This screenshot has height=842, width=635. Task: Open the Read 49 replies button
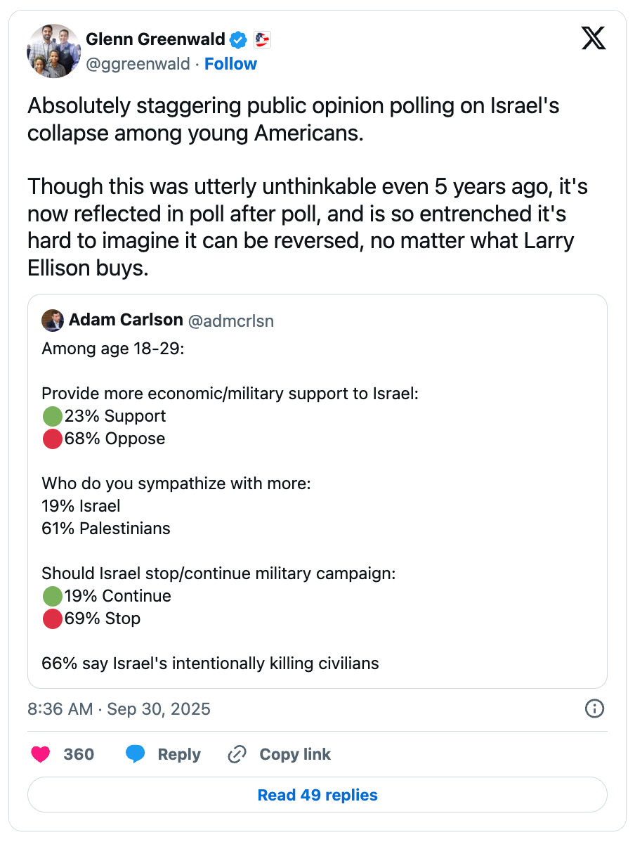[317, 795]
